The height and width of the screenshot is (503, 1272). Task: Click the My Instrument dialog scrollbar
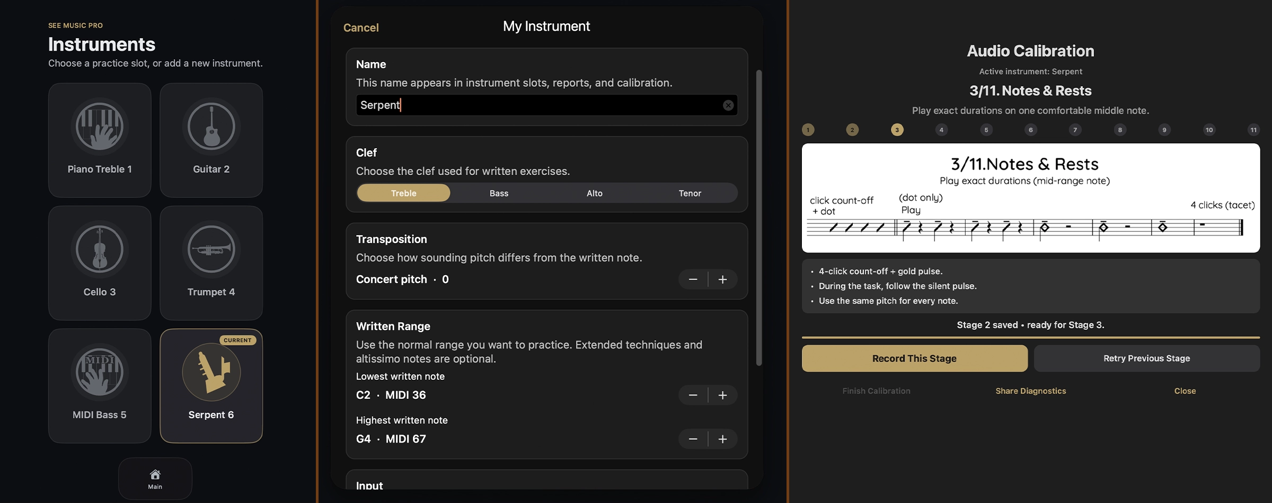758,218
